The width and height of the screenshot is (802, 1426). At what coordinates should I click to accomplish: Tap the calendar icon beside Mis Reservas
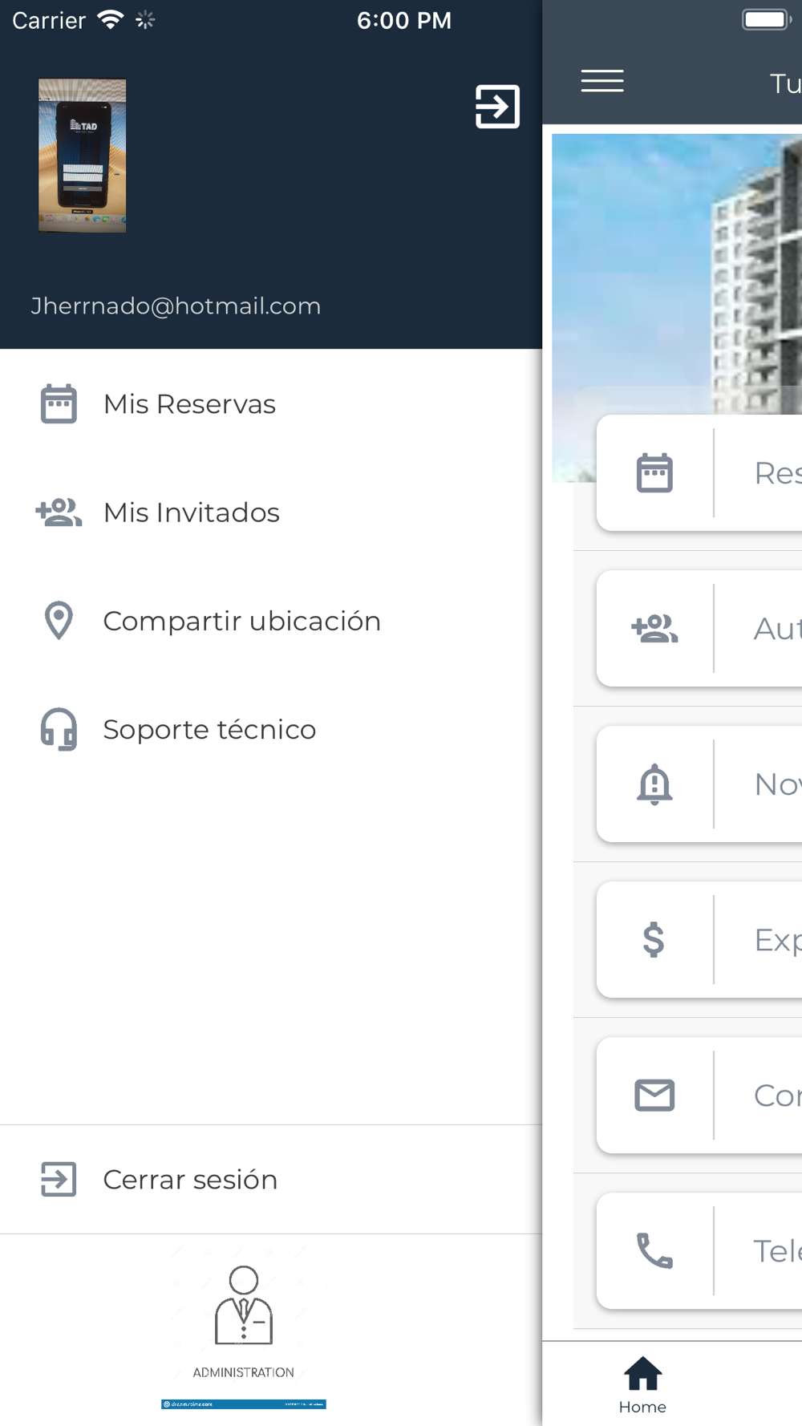(x=59, y=403)
